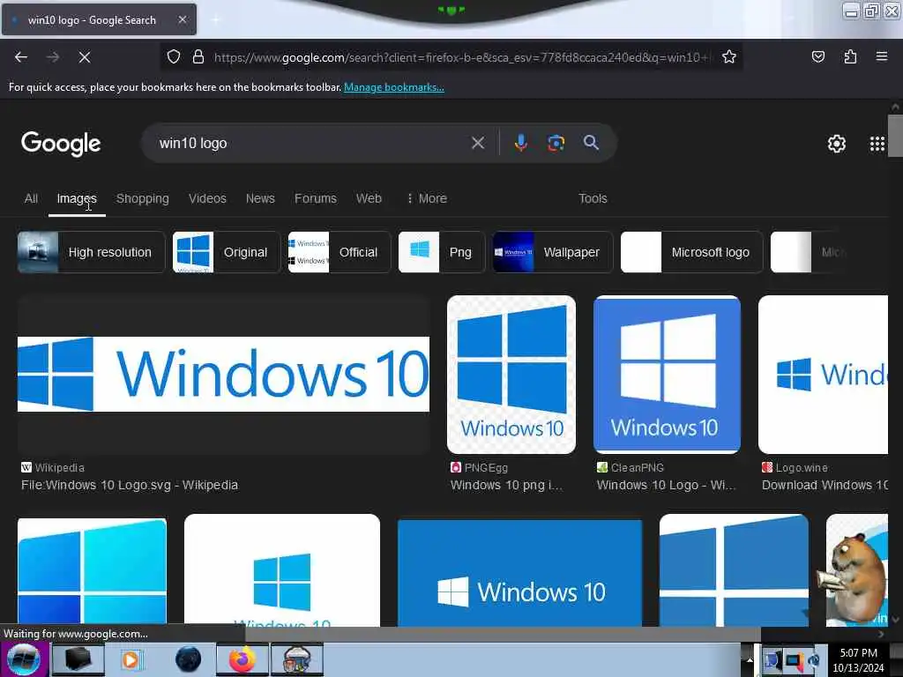
Task: Close the win10 logo search tab
Action: click(x=182, y=19)
